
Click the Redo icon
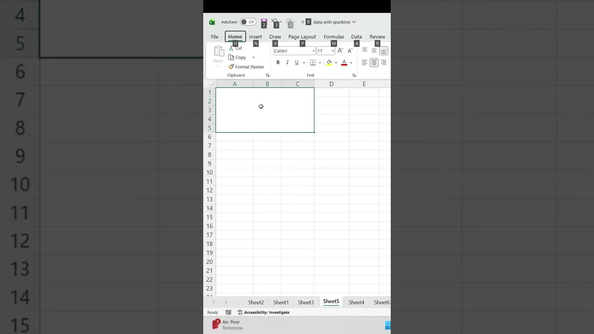coord(289,22)
